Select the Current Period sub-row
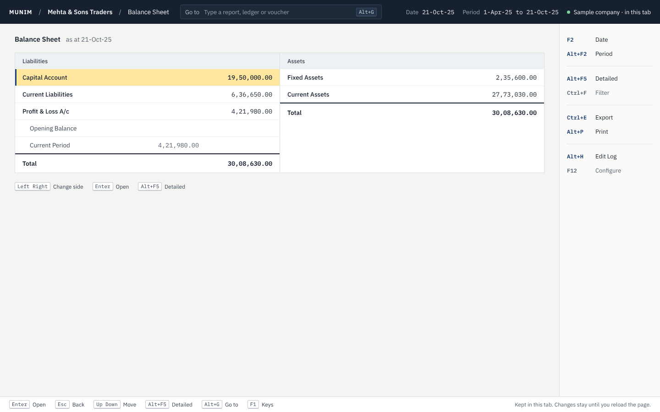 coord(147,145)
